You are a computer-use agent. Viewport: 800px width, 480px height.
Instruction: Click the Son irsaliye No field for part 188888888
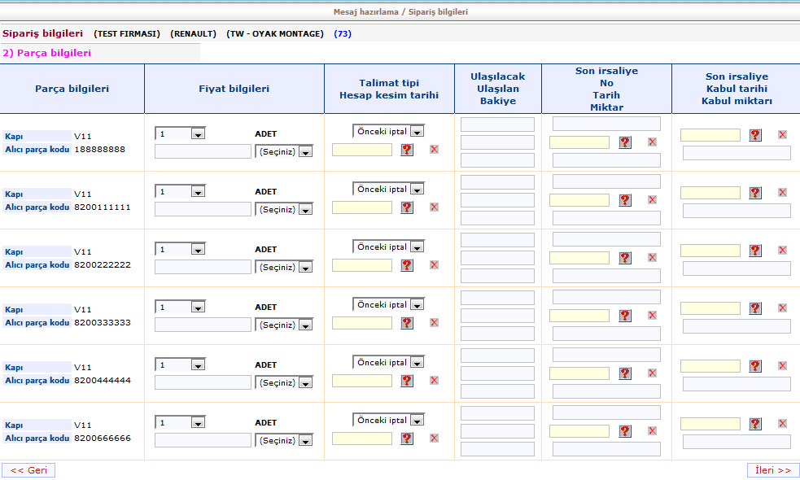tap(606, 124)
